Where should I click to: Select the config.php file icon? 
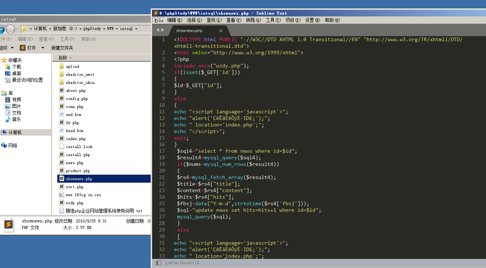[62, 98]
